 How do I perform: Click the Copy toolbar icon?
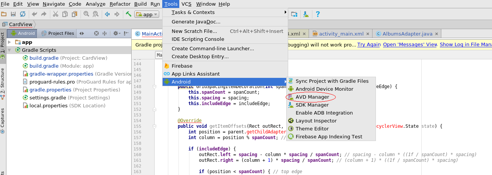(x=65, y=14)
